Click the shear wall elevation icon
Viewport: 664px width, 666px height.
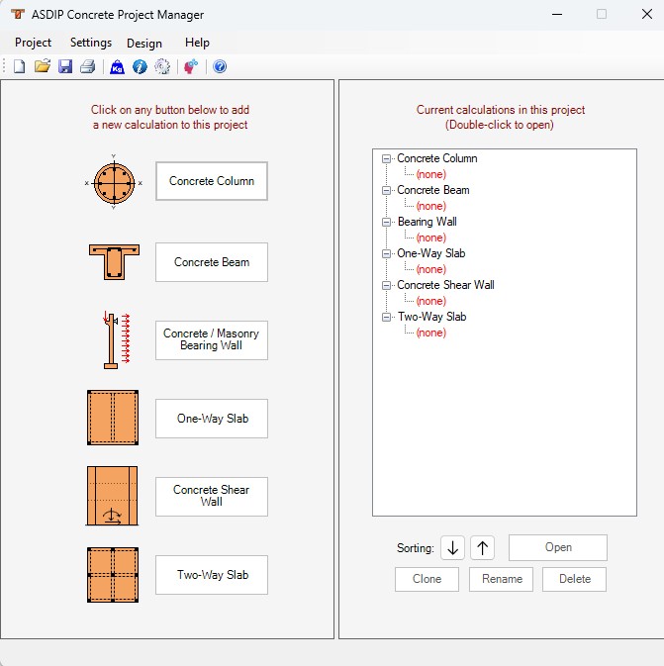[112, 496]
